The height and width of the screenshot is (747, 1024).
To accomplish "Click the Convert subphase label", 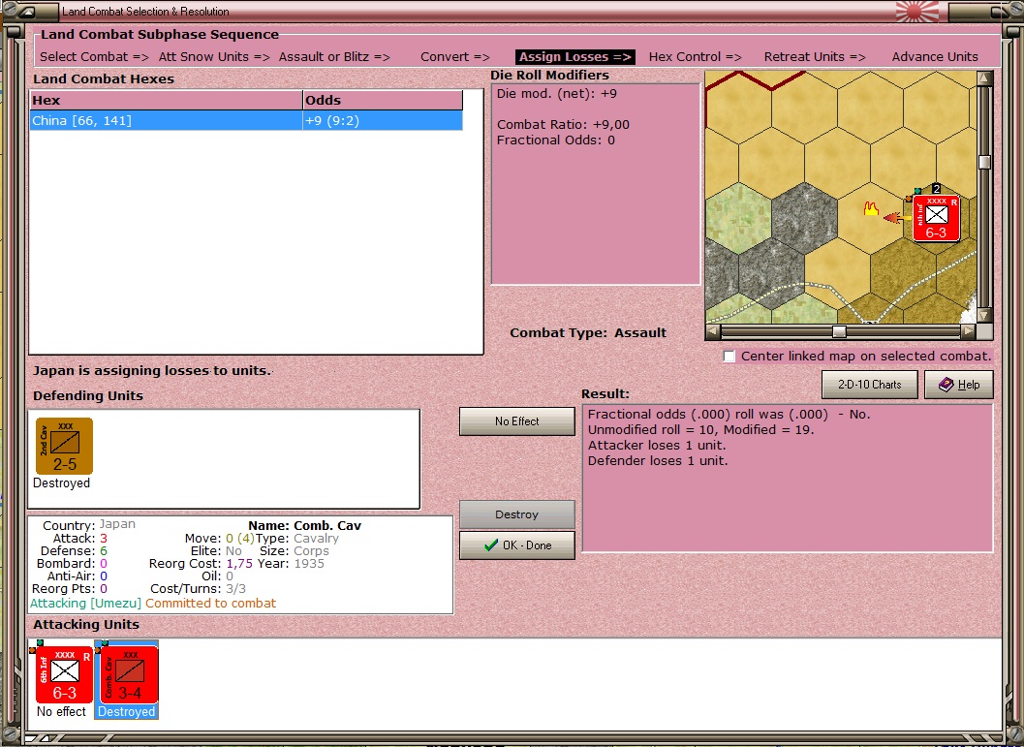I will (x=454, y=57).
